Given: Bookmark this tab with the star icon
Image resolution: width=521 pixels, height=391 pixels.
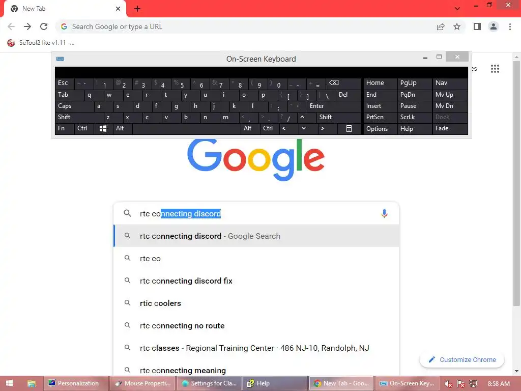Looking at the screenshot, I should click(457, 26).
